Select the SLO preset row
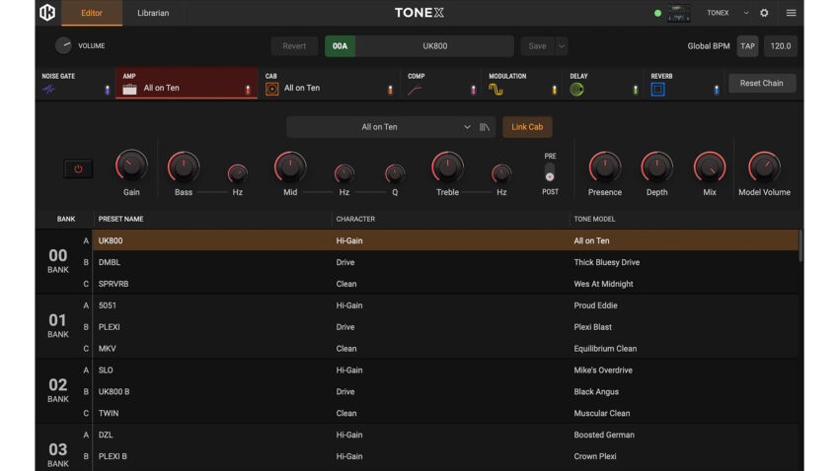The width and height of the screenshot is (839, 471). [x=446, y=370]
